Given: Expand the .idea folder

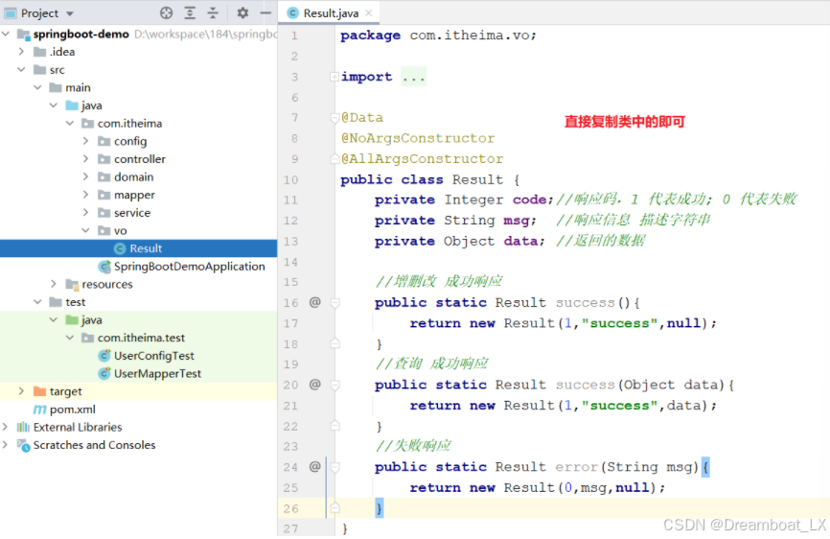Looking at the screenshot, I should [x=21, y=52].
